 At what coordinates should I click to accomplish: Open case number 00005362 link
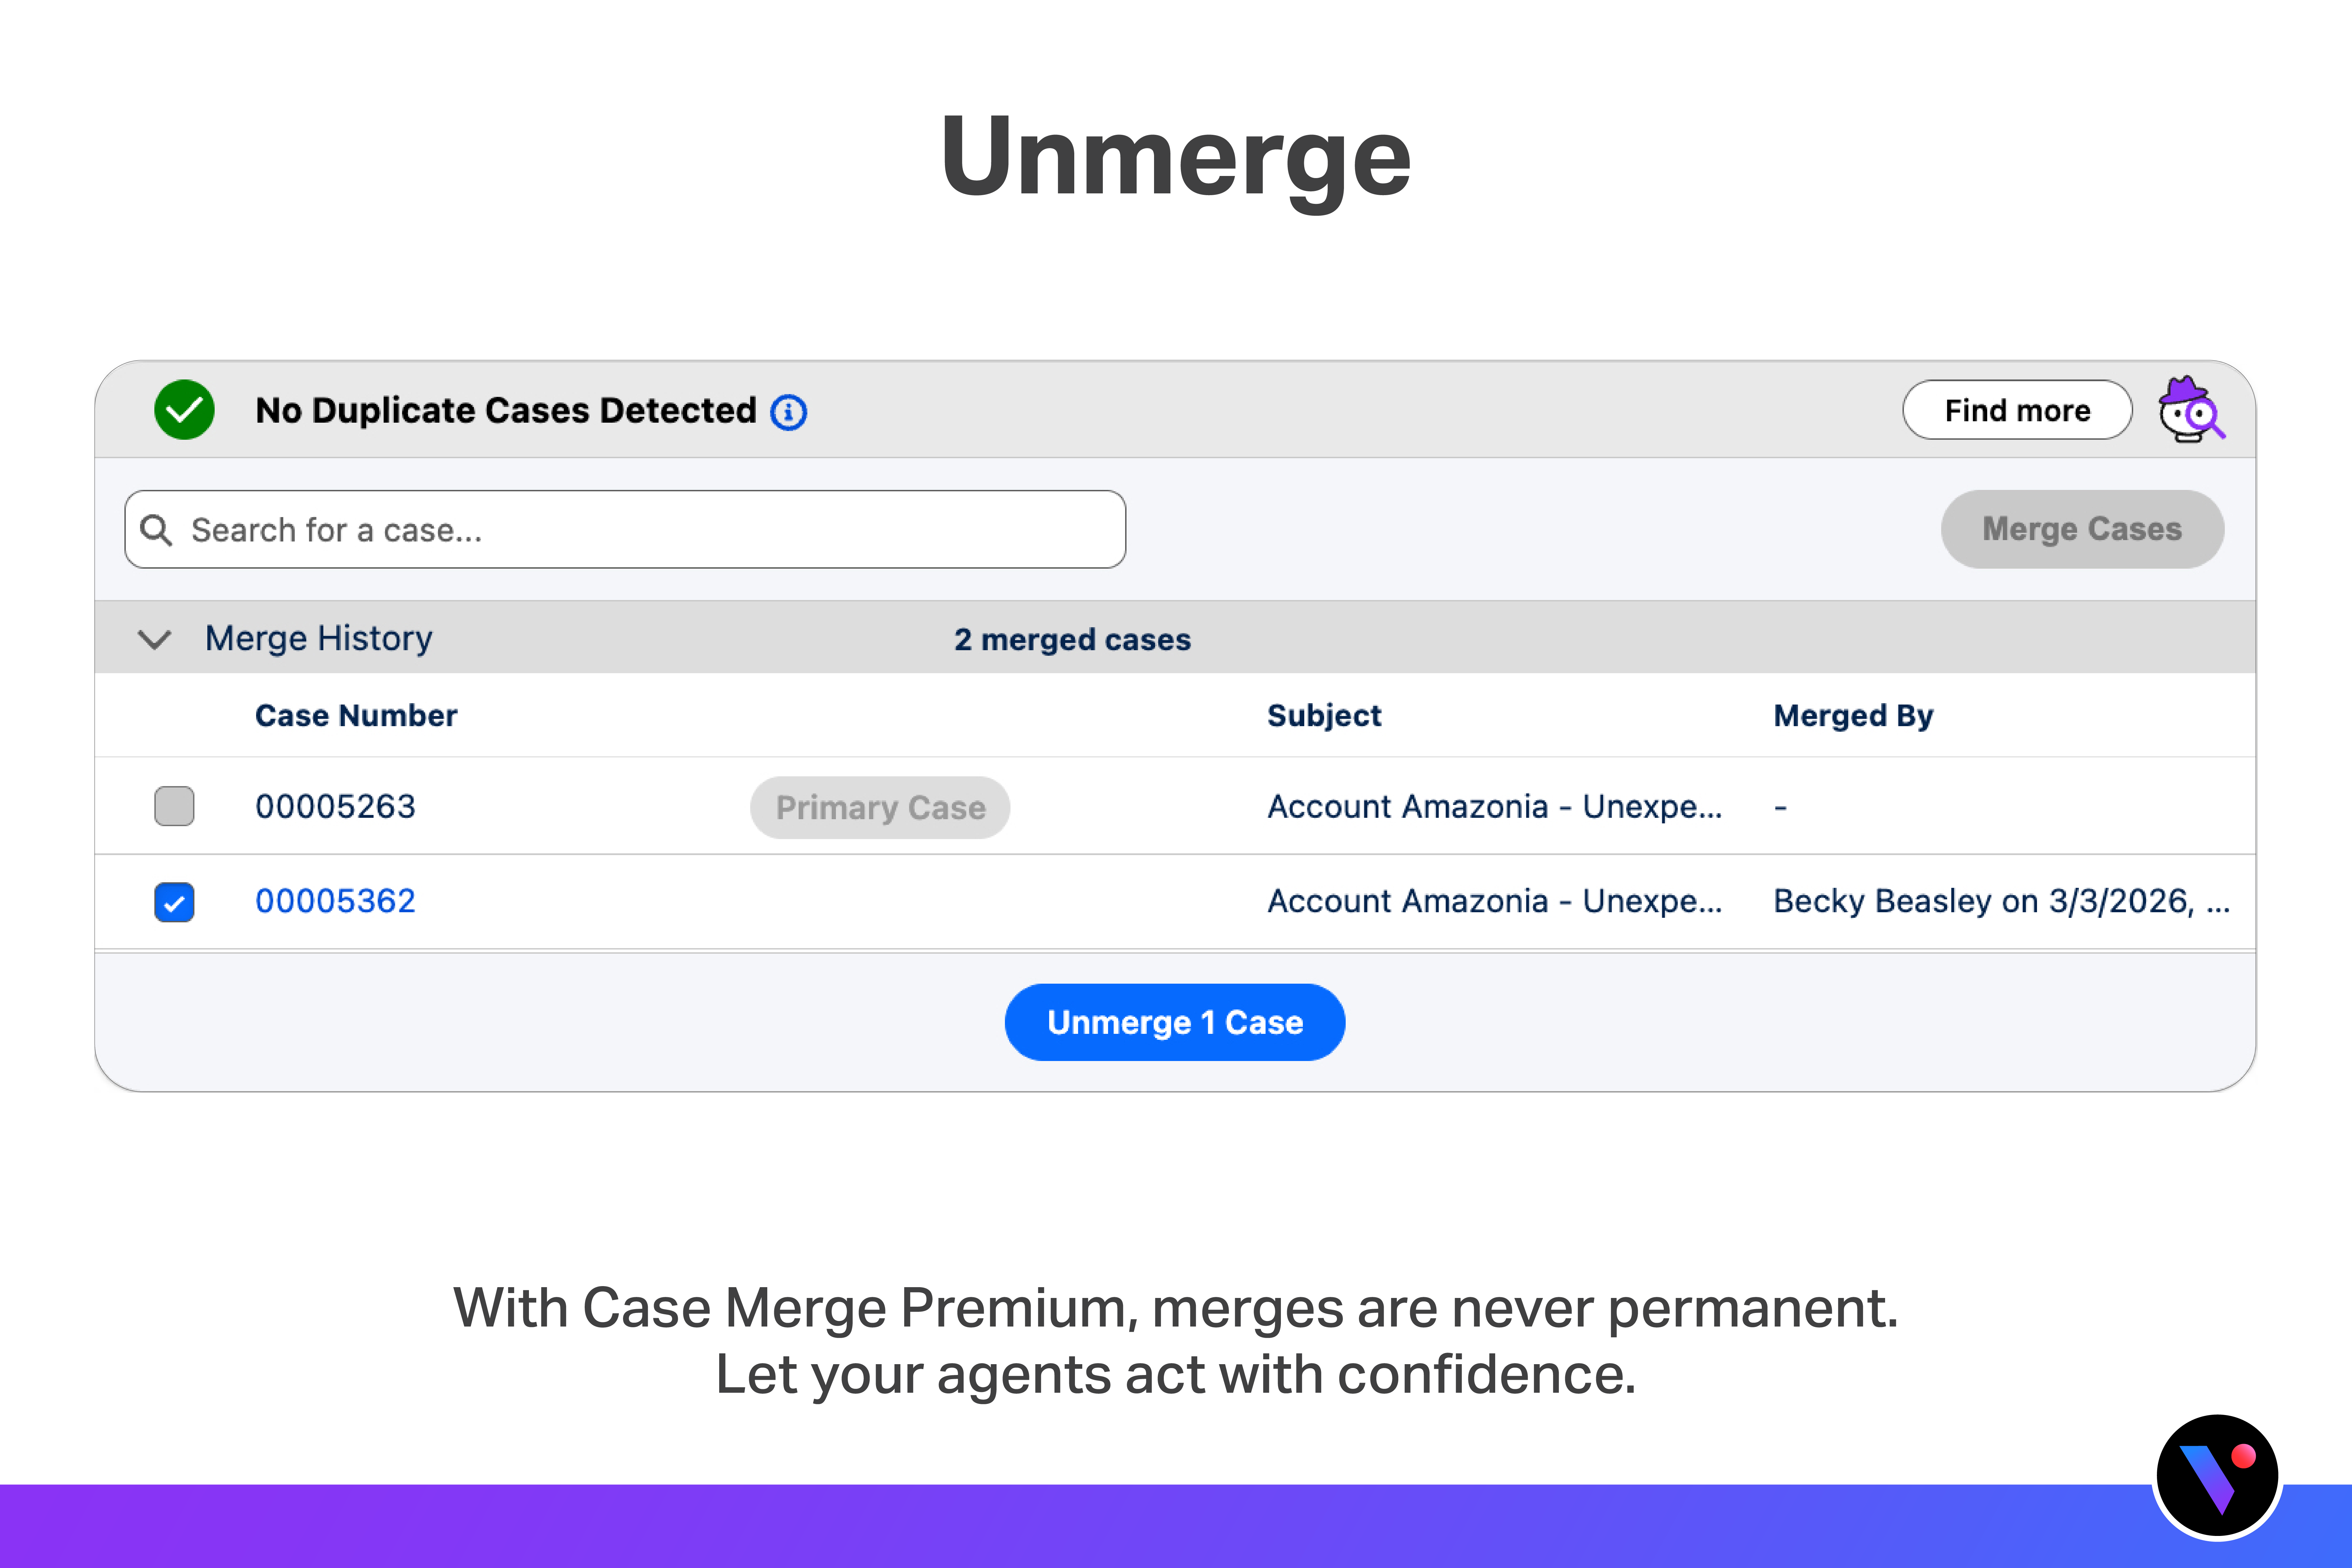[335, 901]
